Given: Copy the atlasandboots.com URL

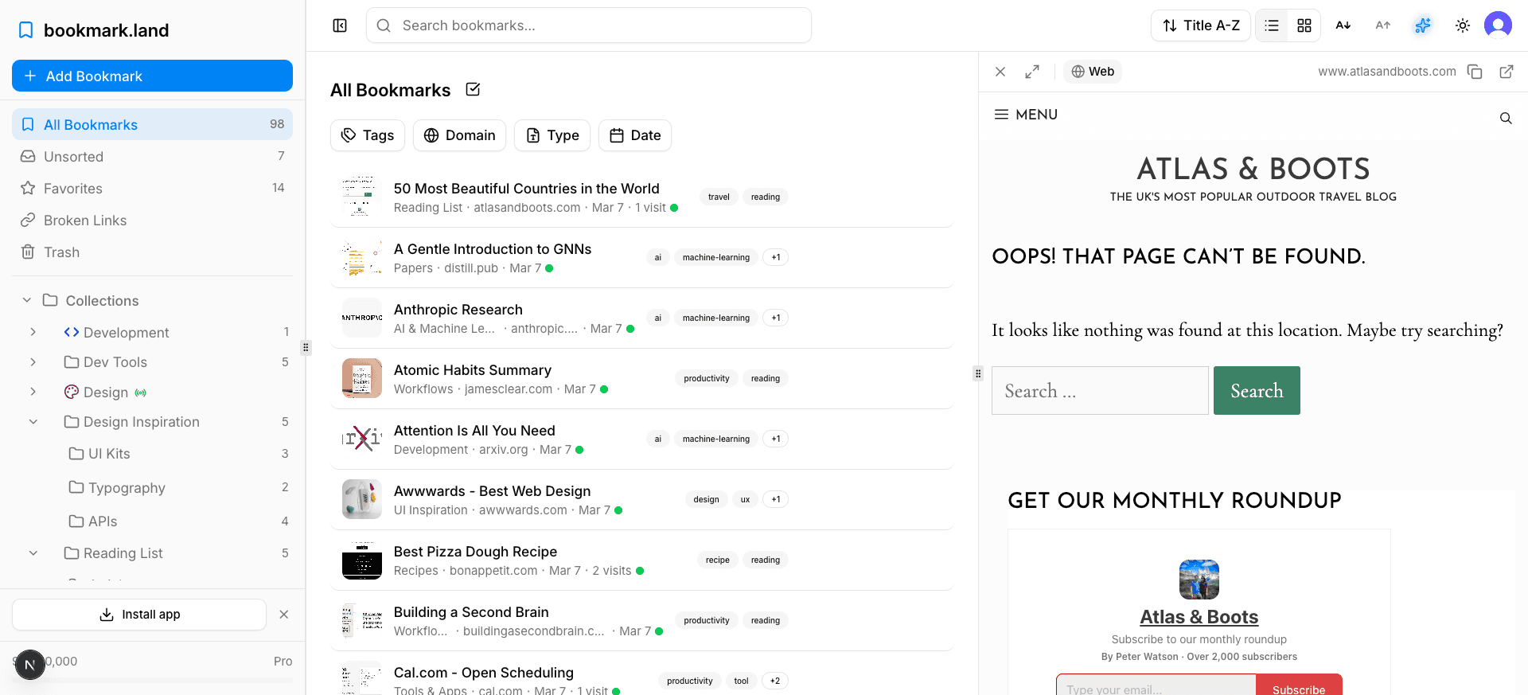Looking at the screenshot, I should [x=1475, y=72].
